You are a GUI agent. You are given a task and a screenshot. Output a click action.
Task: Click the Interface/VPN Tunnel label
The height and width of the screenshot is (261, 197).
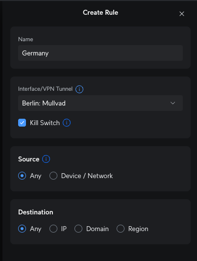pyautogui.click(x=46, y=89)
